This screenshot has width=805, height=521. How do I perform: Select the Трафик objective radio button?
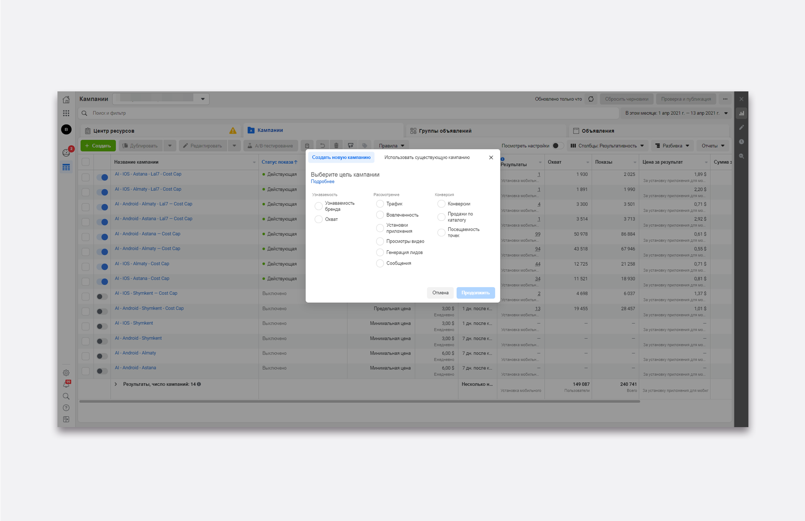[x=380, y=204]
